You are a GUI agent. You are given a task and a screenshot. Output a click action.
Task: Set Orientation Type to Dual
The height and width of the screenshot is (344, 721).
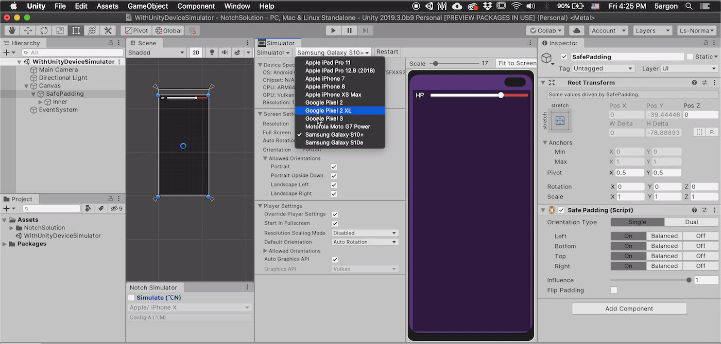(691, 222)
